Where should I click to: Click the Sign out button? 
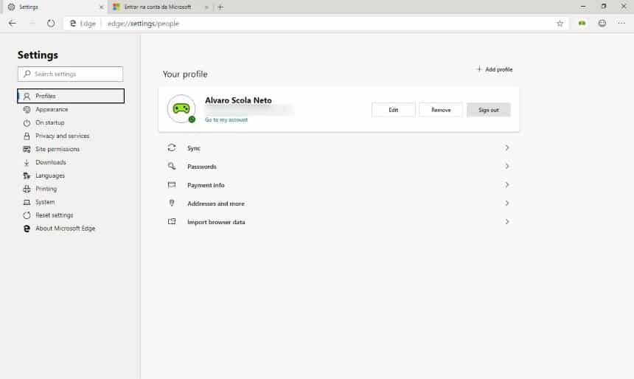(489, 110)
